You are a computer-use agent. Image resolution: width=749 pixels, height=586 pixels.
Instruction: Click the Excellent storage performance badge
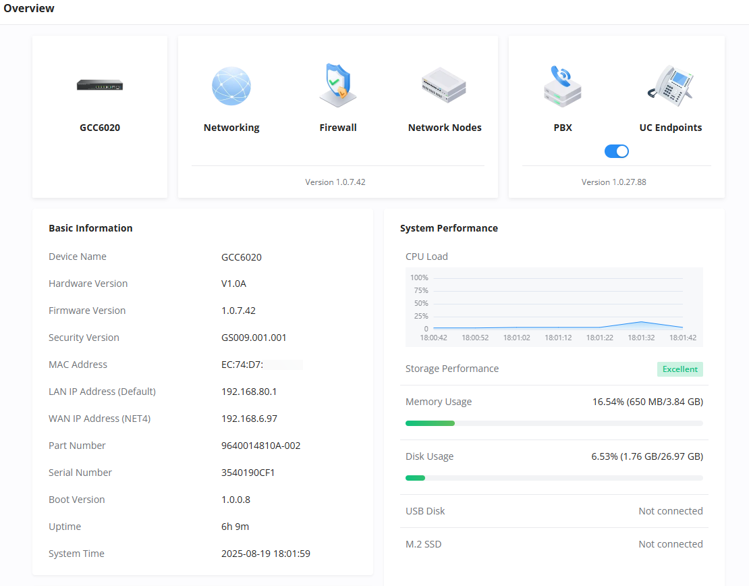pos(679,369)
